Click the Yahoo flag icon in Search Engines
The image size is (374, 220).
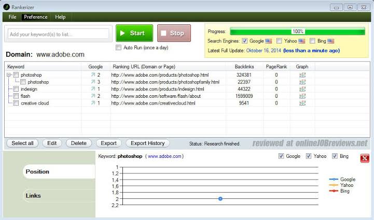point(301,41)
